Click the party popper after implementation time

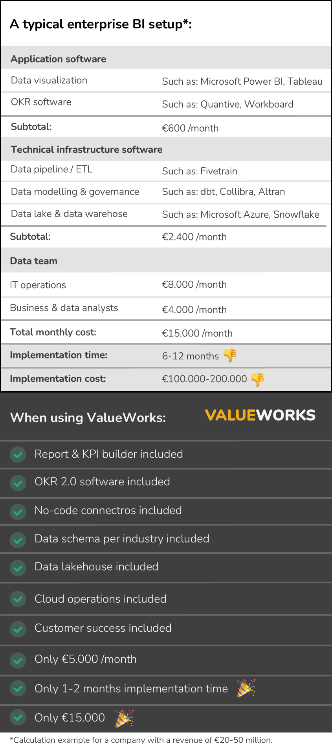point(246,688)
